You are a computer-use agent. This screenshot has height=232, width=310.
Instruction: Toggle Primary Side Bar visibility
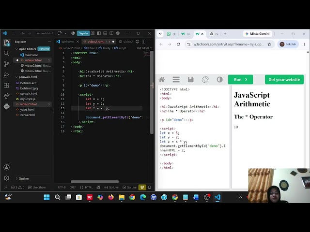99,33
